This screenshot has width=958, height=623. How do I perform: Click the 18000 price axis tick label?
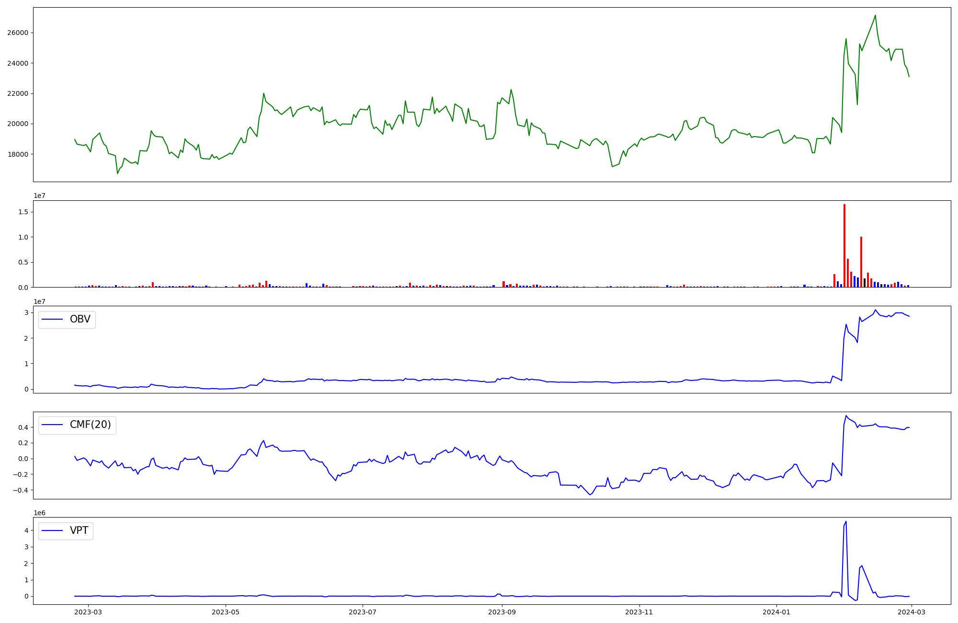pos(17,154)
